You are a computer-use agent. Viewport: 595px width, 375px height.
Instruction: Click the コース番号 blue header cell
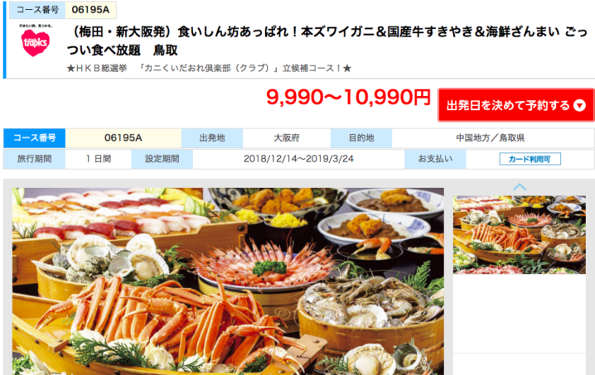pos(35,137)
